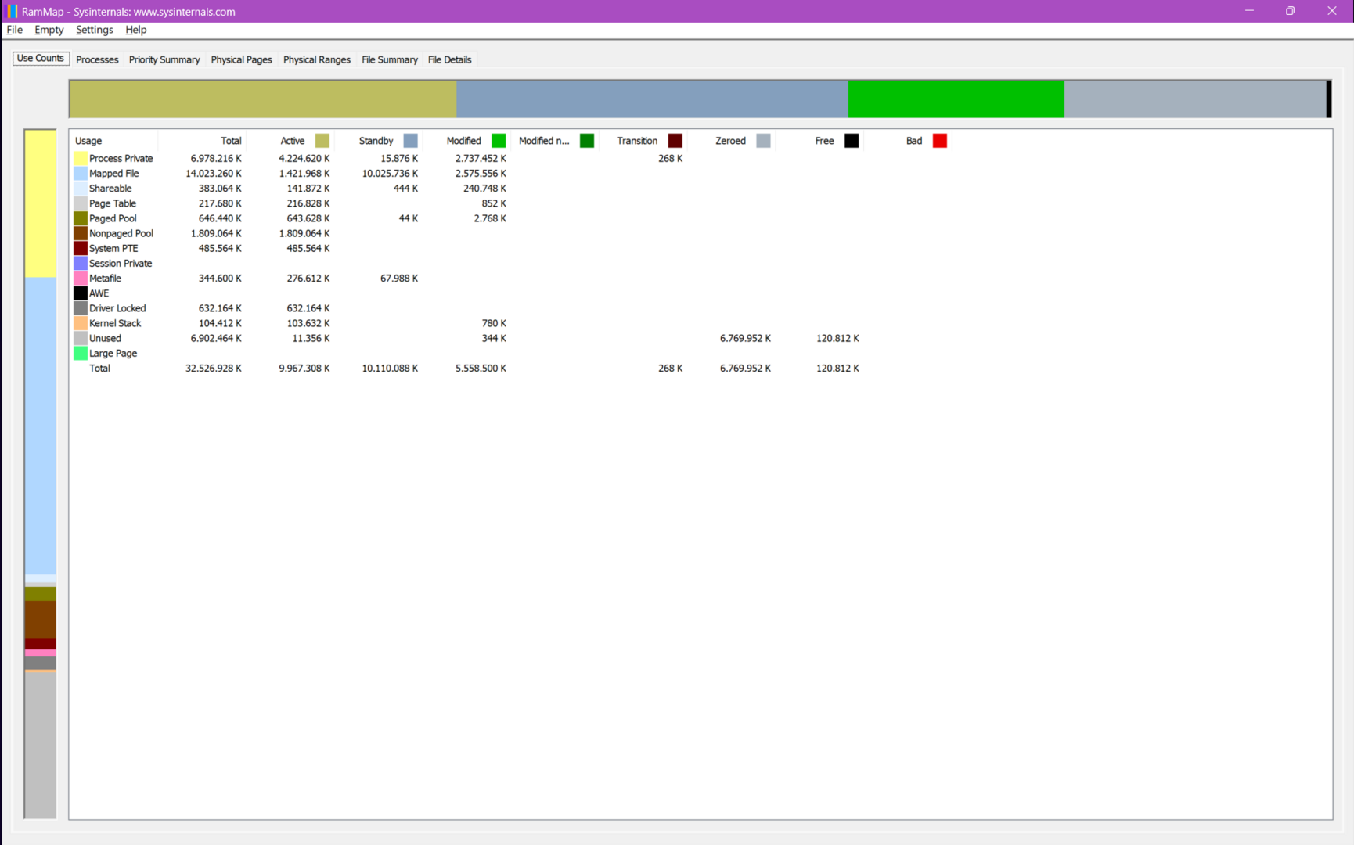Click the Unused gray segment of the vertical bar
The height and width of the screenshot is (845, 1354).
click(x=40, y=745)
